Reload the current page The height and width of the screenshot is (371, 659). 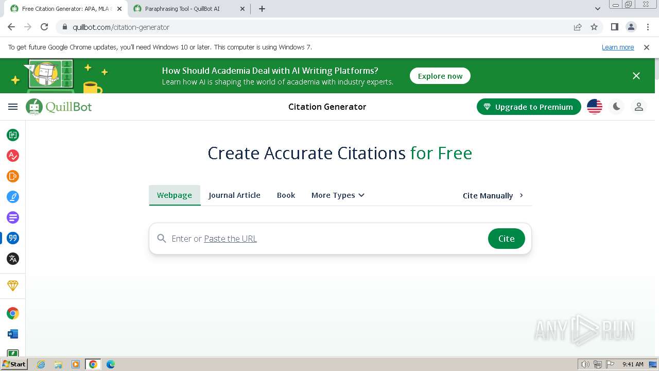pos(44,27)
